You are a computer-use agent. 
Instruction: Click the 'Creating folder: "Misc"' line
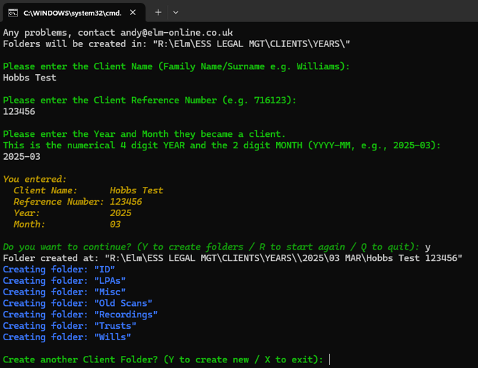click(x=64, y=292)
